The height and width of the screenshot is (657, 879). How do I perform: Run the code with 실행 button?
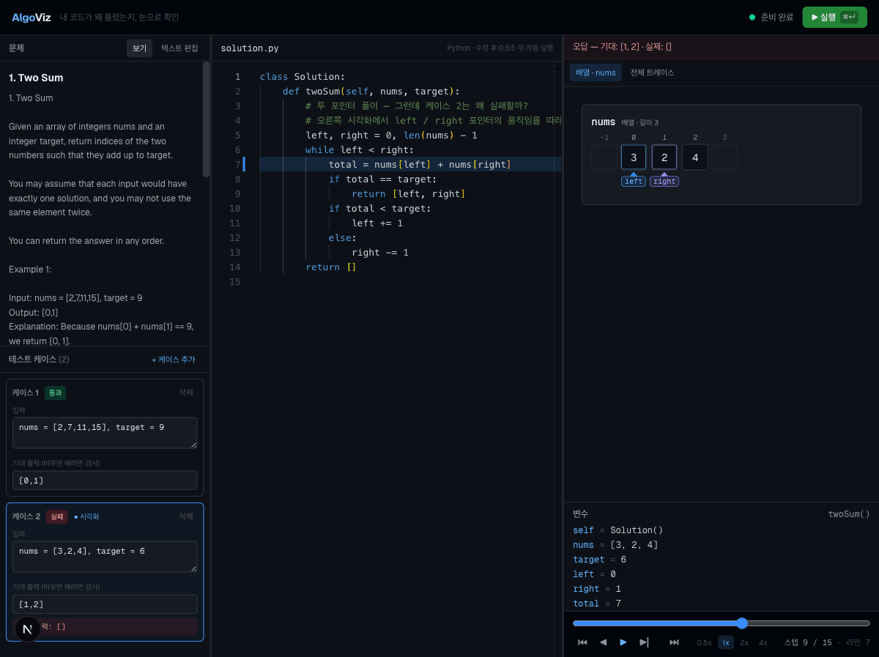pos(834,17)
